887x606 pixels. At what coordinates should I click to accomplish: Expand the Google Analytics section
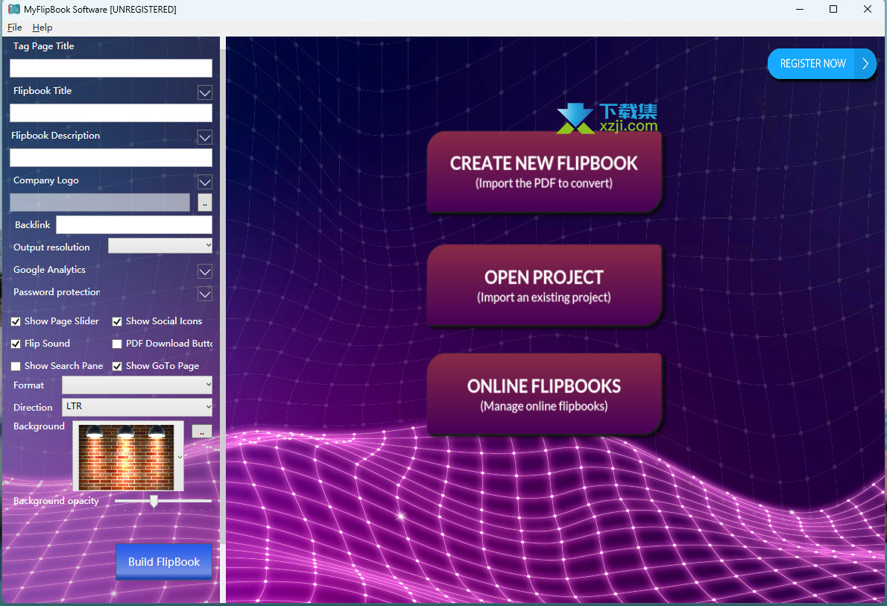pyautogui.click(x=205, y=271)
